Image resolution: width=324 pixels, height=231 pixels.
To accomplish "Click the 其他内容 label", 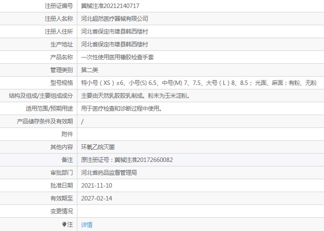I will [x=61, y=147].
